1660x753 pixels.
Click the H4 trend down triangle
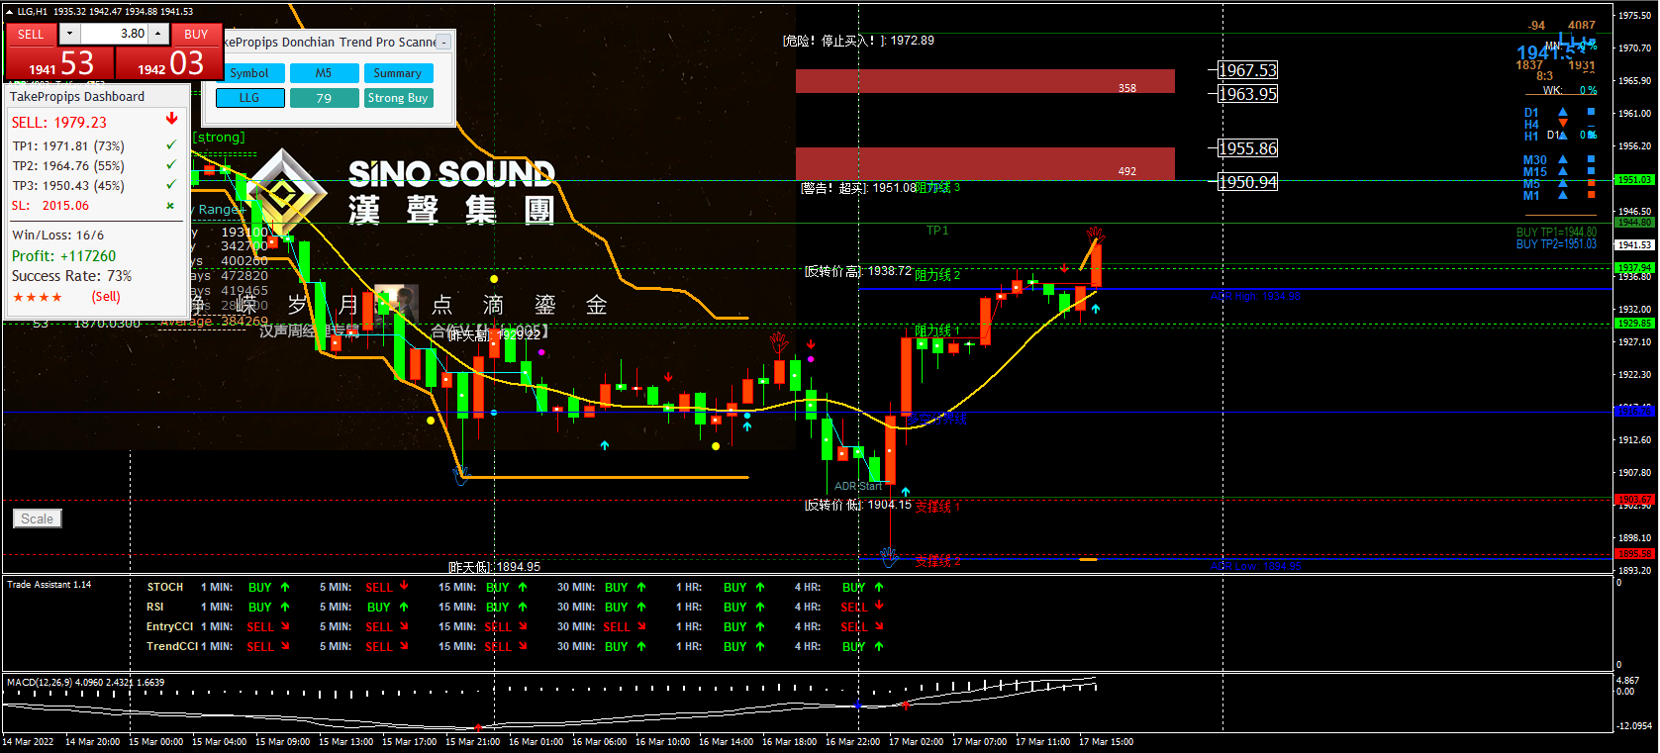1563,123
